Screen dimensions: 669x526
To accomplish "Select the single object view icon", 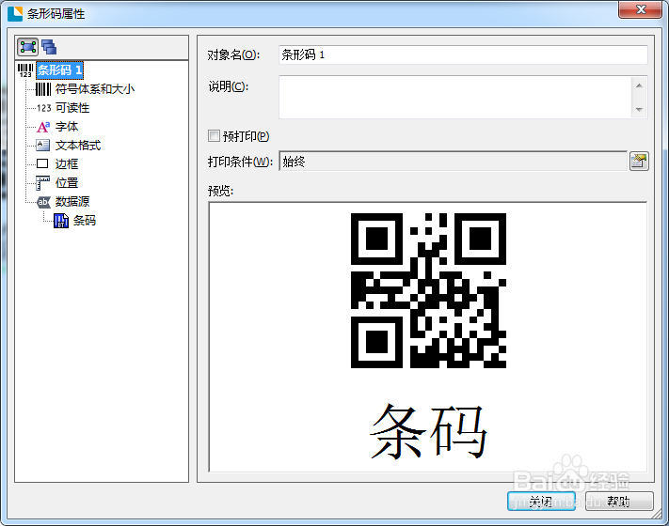I will click(x=27, y=47).
